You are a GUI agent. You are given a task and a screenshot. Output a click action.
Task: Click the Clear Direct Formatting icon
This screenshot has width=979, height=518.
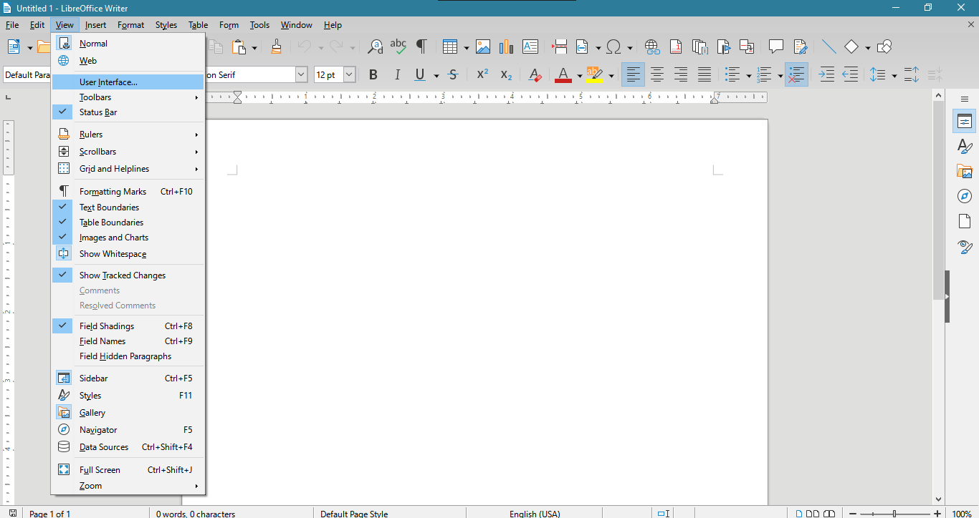(535, 74)
